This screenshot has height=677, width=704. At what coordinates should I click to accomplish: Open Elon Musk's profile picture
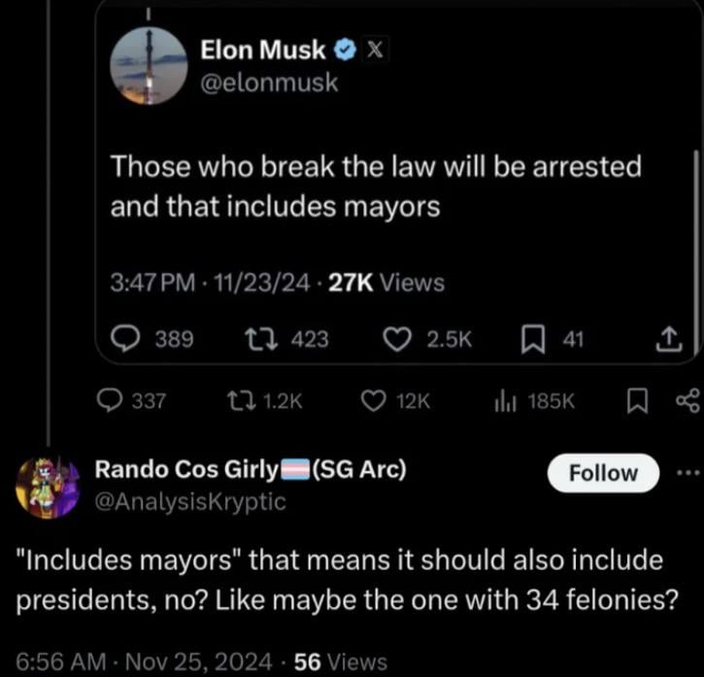(148, 65)
